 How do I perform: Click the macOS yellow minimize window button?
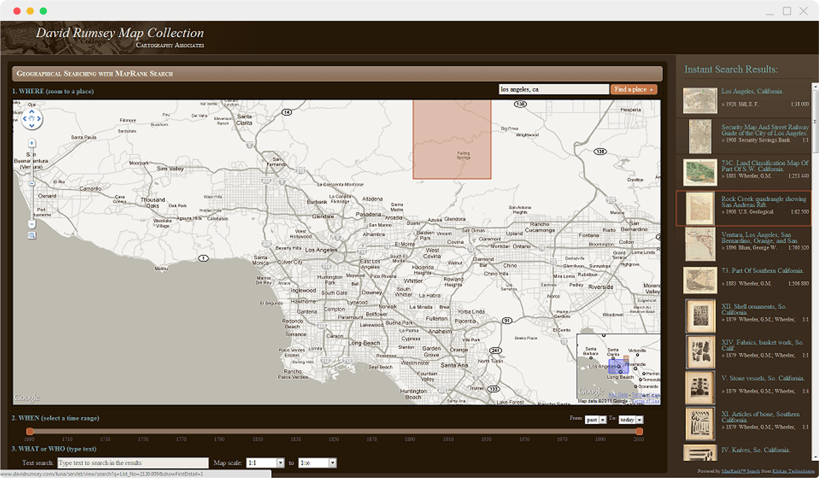click(30, 11)
